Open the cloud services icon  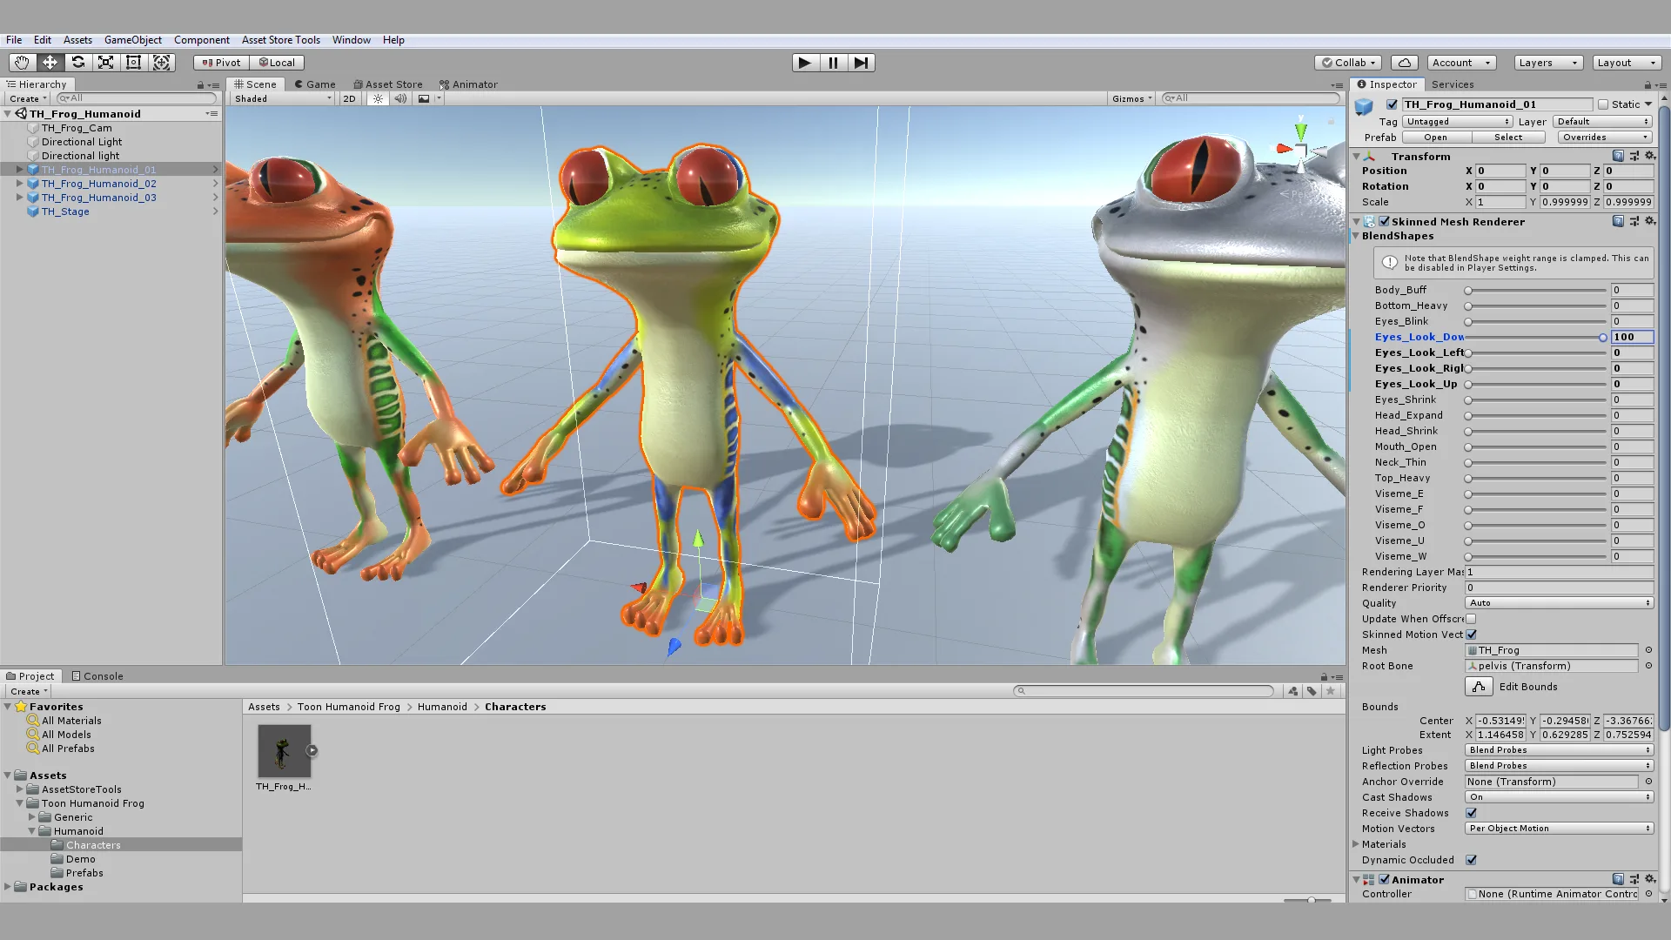[1405, 63]
